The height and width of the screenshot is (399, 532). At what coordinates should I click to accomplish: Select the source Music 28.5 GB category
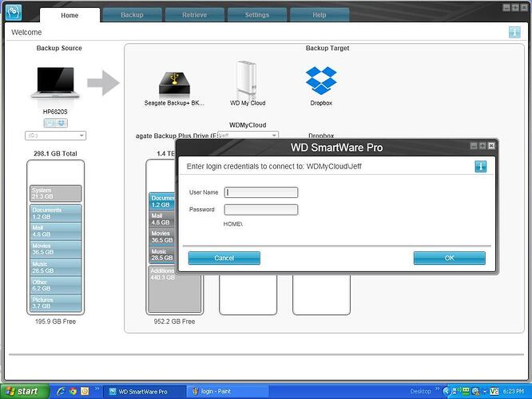[56, 267]
